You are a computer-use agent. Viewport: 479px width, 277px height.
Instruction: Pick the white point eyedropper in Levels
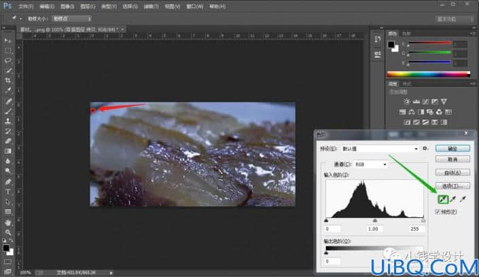pyautogui.click(x=463, y=199)
